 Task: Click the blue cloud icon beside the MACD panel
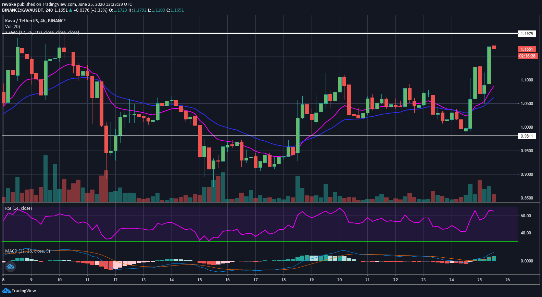tap(10, 266)
